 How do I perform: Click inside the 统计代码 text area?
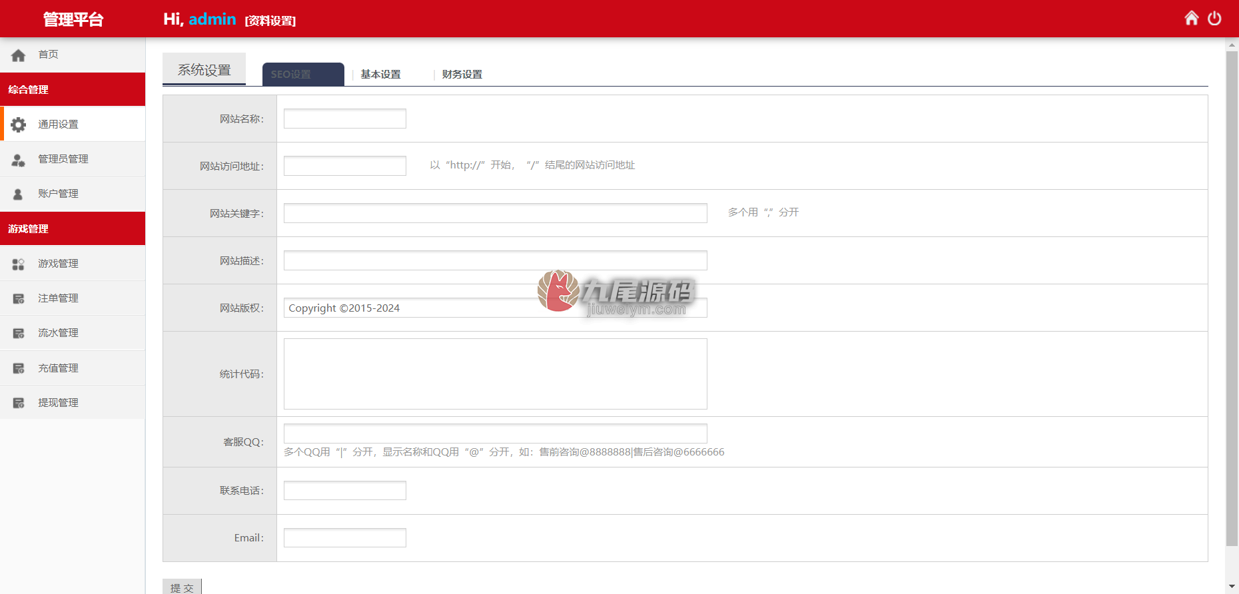tap(496, 374)
